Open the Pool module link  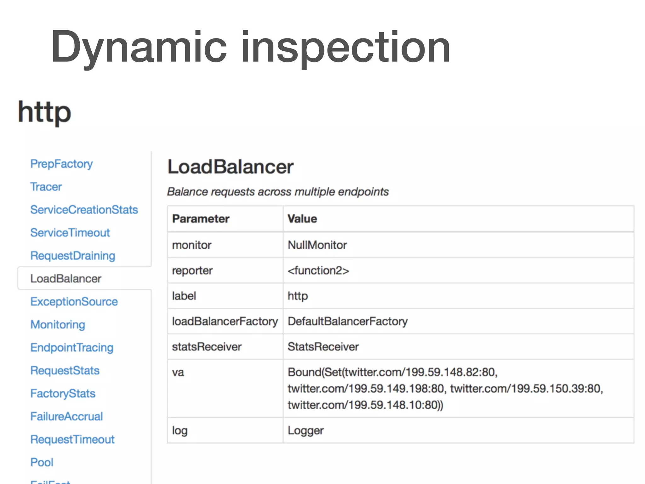click(x=42, y=463)
